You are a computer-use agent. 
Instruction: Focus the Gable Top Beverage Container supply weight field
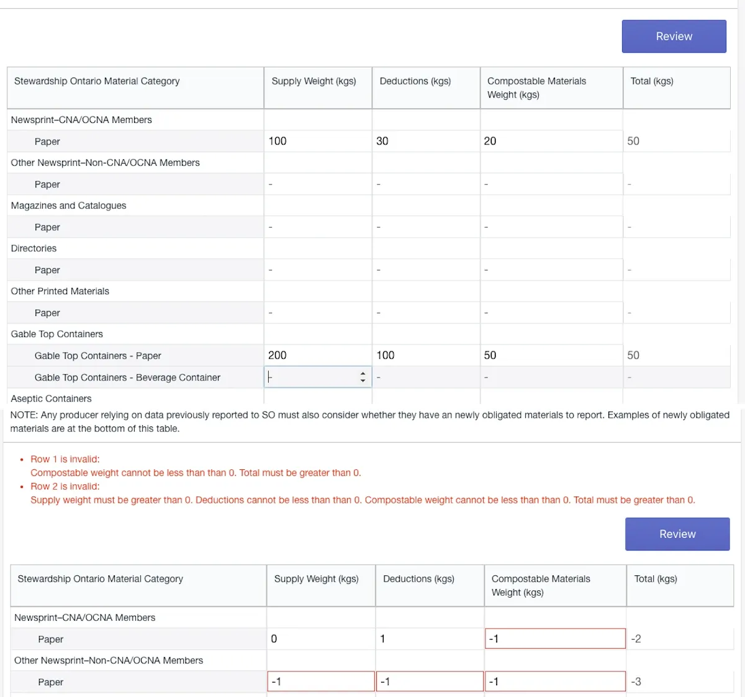pos(318,377)
